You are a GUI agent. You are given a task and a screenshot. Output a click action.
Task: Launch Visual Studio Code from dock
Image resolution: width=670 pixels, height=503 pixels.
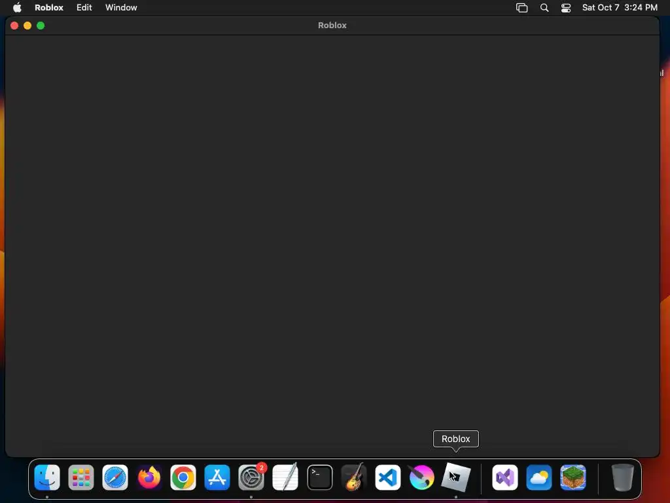click(387, 477)
